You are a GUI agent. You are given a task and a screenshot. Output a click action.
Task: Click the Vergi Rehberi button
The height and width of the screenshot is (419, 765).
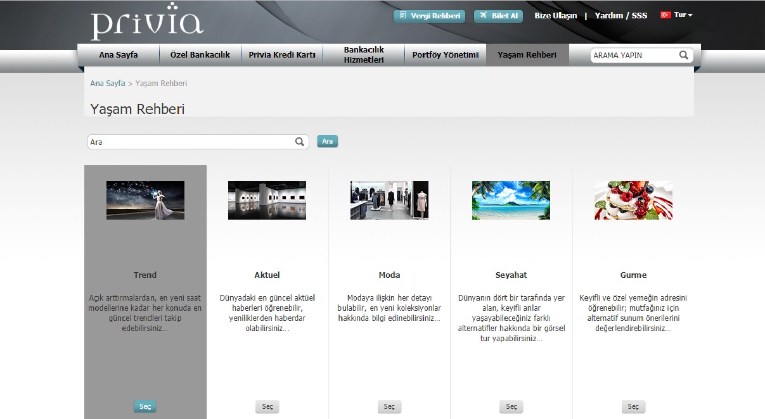[429, 16]
